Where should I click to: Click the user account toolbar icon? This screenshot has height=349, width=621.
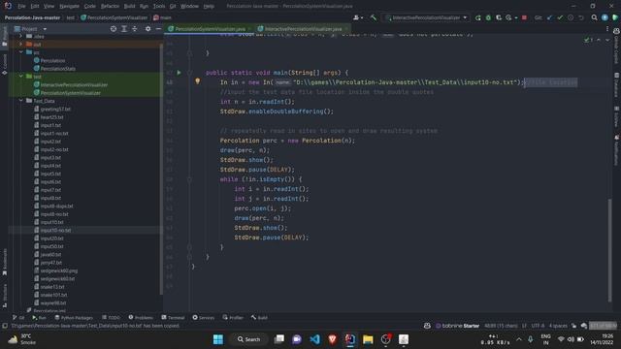tap(357, 17)
